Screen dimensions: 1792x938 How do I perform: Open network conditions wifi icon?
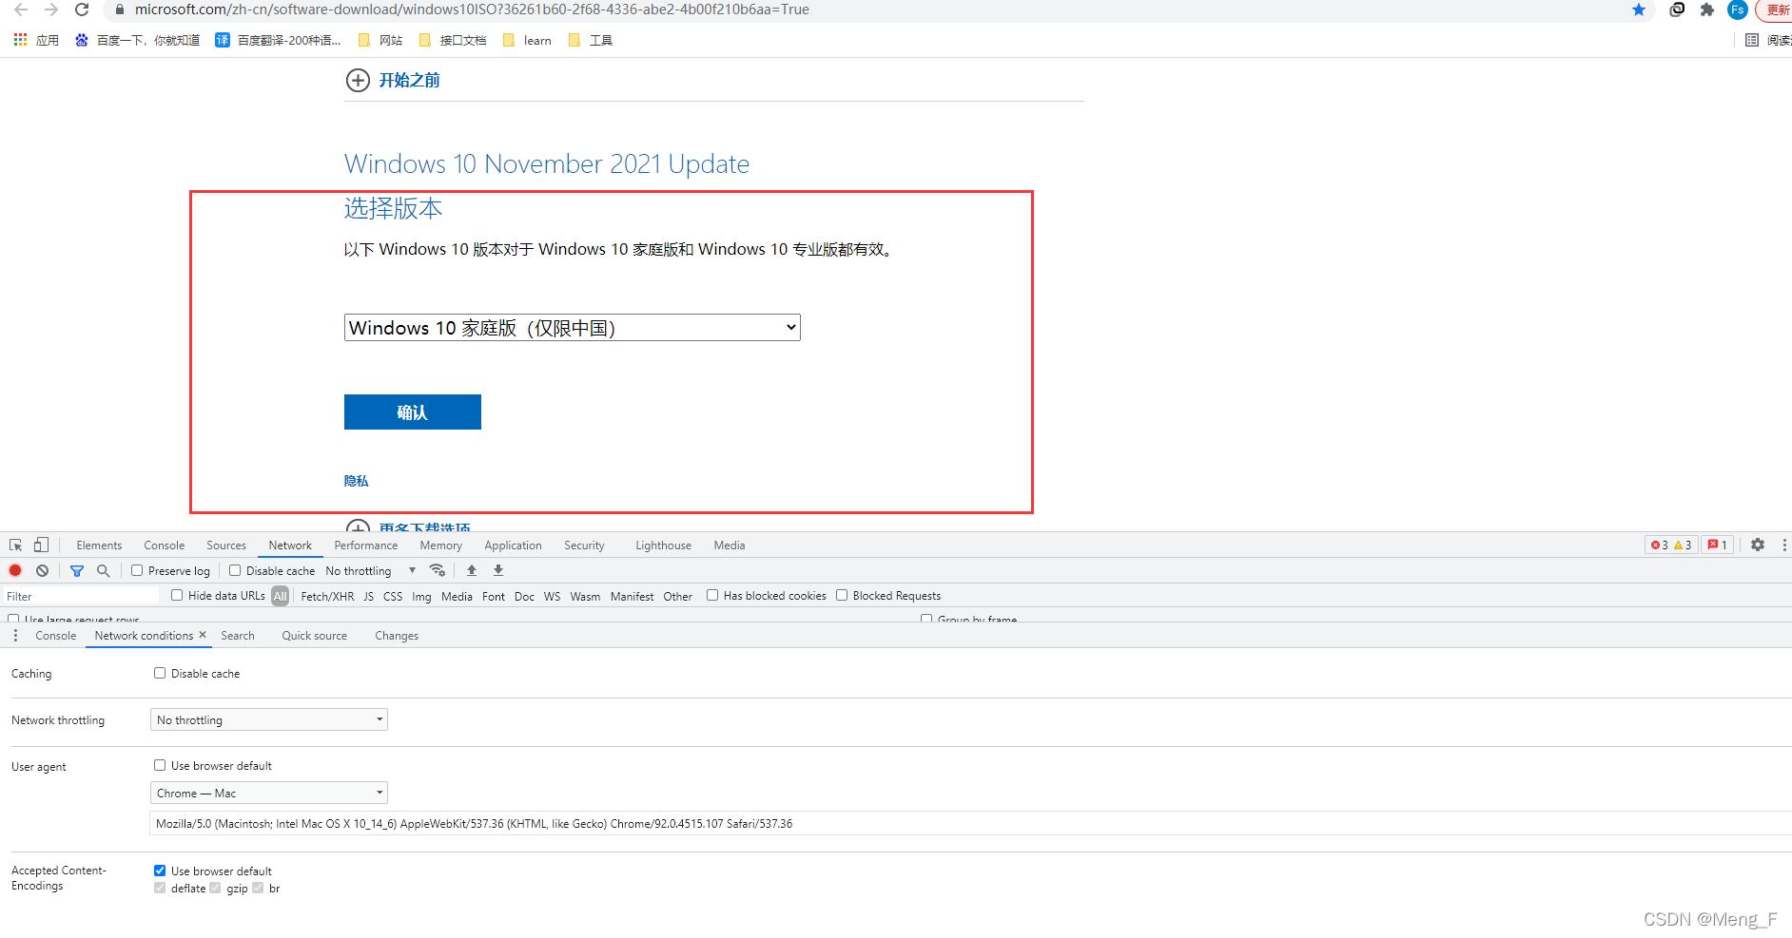pos(438,570)
